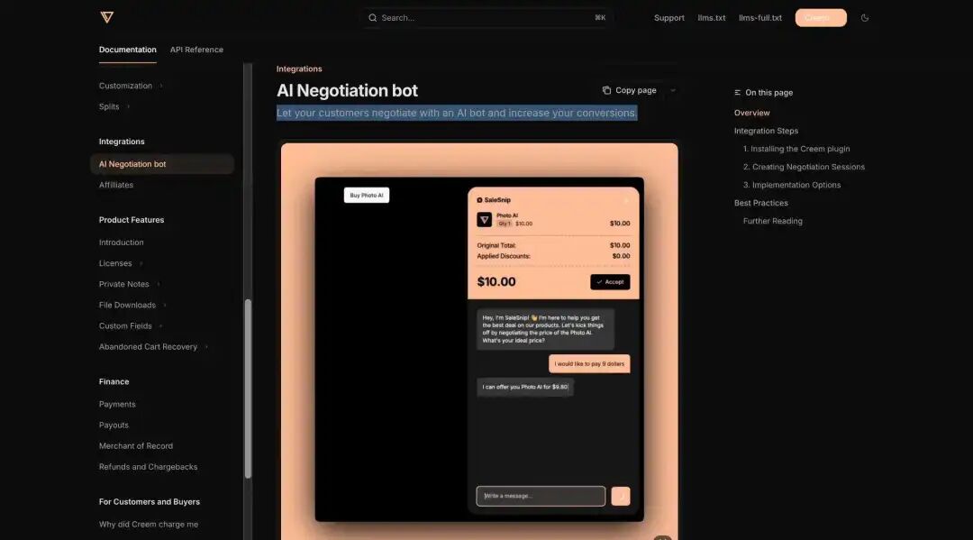
Task: Open the Merchant of Record page
Action: click(136, 446)
